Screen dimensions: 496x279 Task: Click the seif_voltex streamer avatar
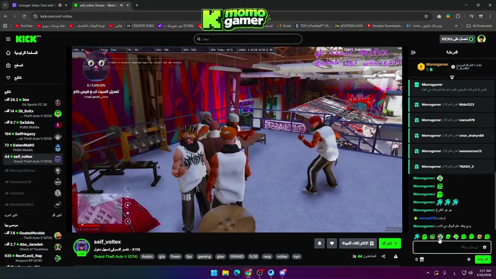point(82,247)
